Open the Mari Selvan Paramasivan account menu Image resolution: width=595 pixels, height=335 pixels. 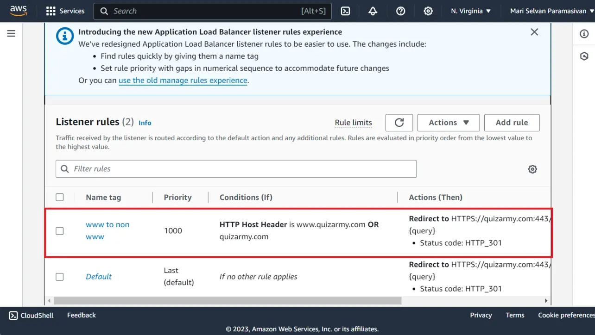tap(552, 11)
